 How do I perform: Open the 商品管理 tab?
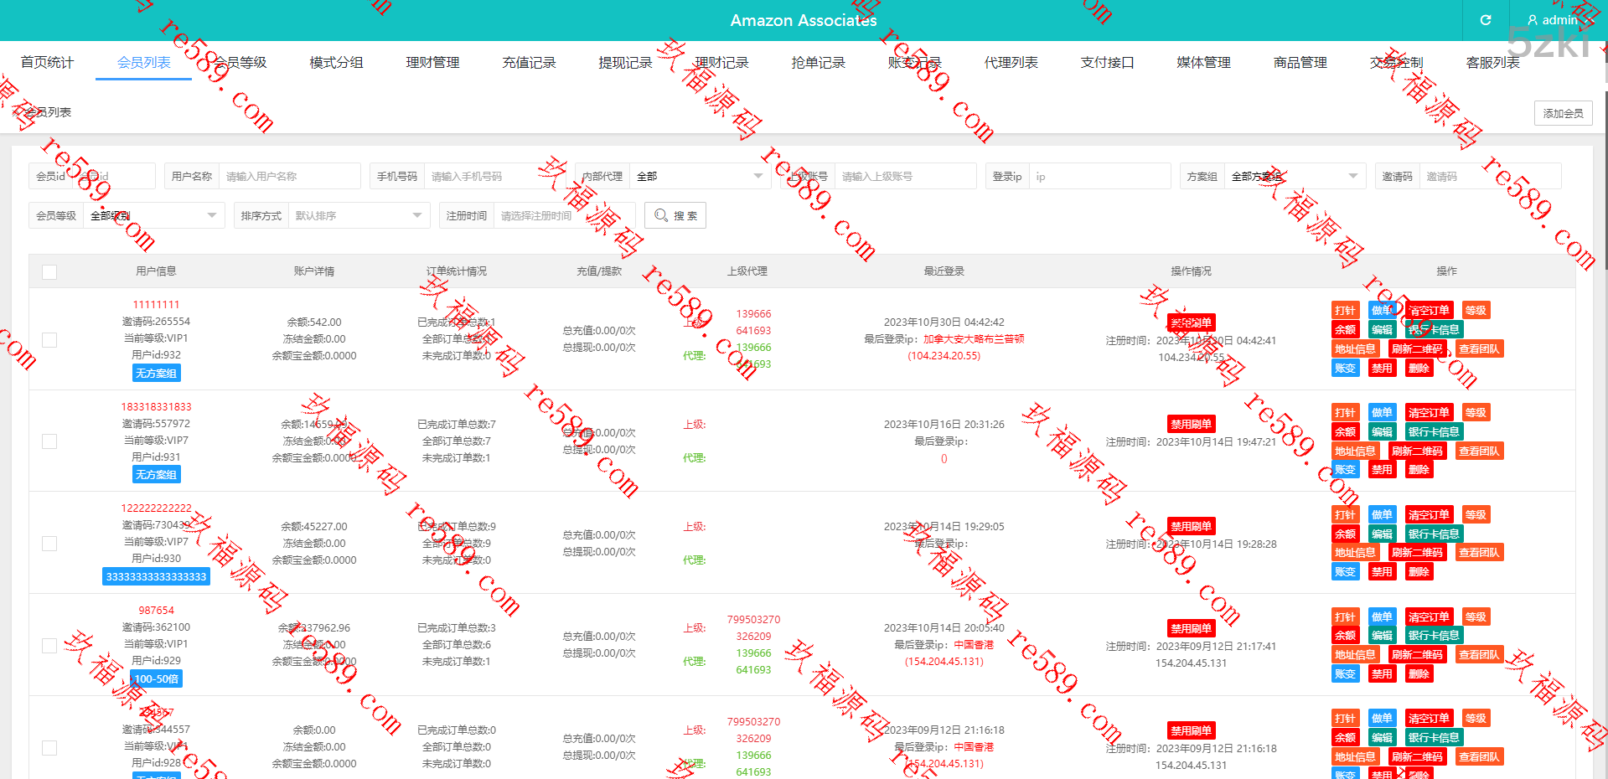click(x=1300, y=63)
